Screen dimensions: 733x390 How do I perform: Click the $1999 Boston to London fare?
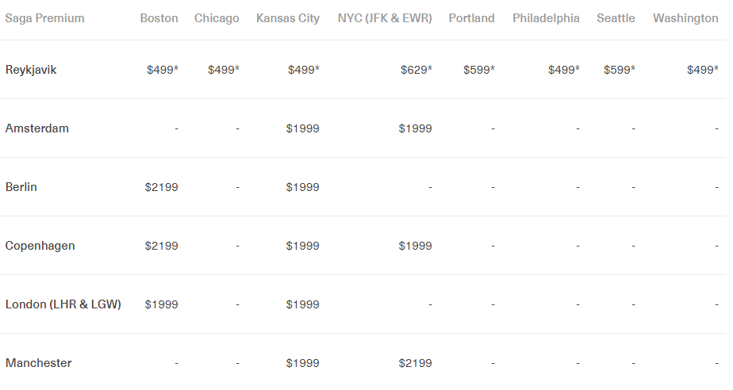(161, 304)
